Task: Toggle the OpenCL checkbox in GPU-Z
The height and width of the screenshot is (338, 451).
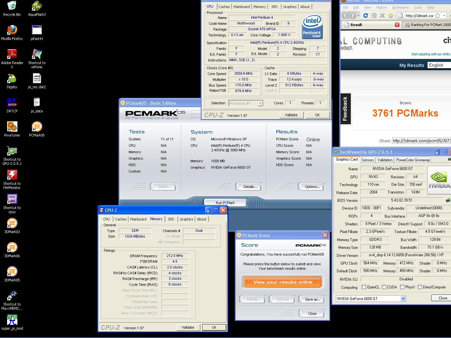Action: tap(364, 287)
